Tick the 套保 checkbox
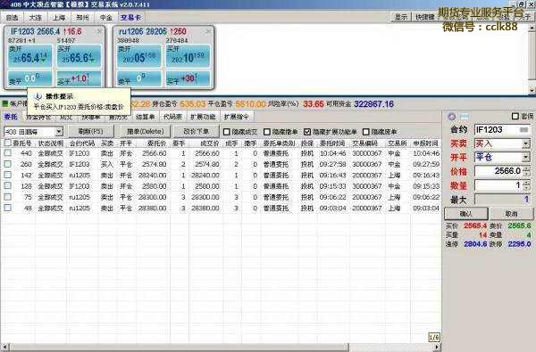 [x=515, y=117]
